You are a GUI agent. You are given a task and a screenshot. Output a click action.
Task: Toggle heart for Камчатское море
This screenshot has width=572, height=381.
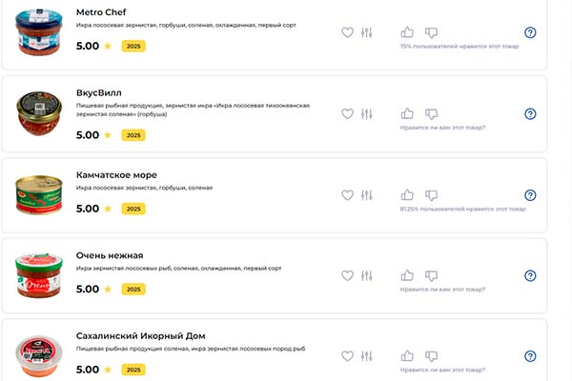point(348,195)
